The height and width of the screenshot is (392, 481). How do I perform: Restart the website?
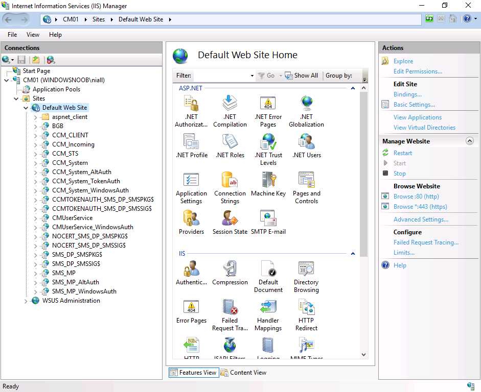click(x=402, y=153)
